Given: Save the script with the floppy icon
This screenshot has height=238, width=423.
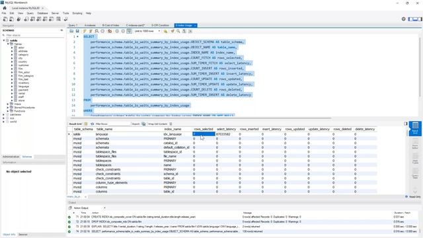Looking at the screenshot, I should (x=77, y=31).
